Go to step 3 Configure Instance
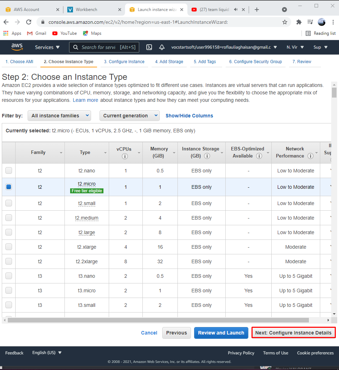Image resolution: width=339 pixels, height=370 pixels. (x=124, y=62)
